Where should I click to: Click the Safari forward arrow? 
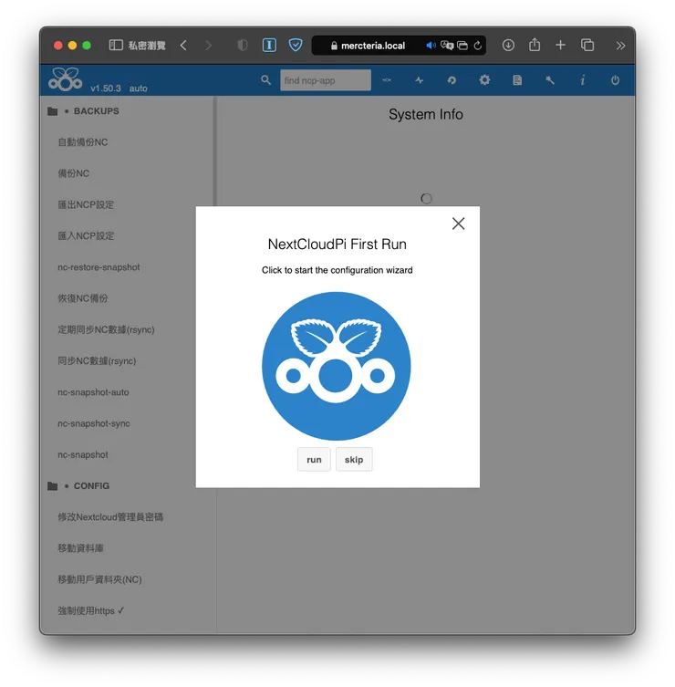pyautogui.click(x=209, y=45)
